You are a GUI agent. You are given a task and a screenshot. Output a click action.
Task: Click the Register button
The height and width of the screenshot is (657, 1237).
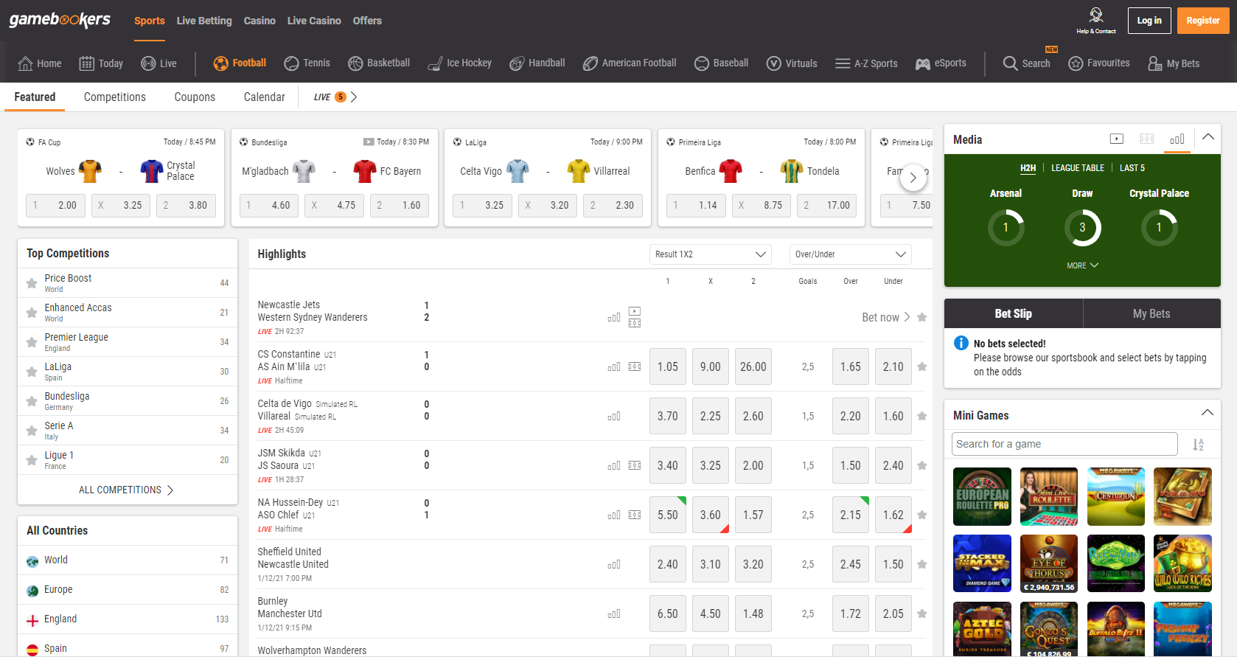pyautogui.click(x=1203, y=21)
